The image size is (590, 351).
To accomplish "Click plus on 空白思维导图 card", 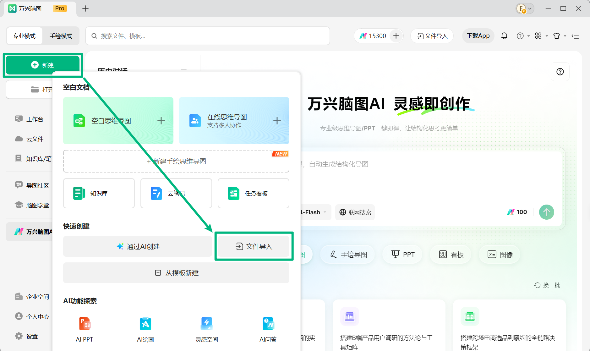I will [x=161, y=121].
